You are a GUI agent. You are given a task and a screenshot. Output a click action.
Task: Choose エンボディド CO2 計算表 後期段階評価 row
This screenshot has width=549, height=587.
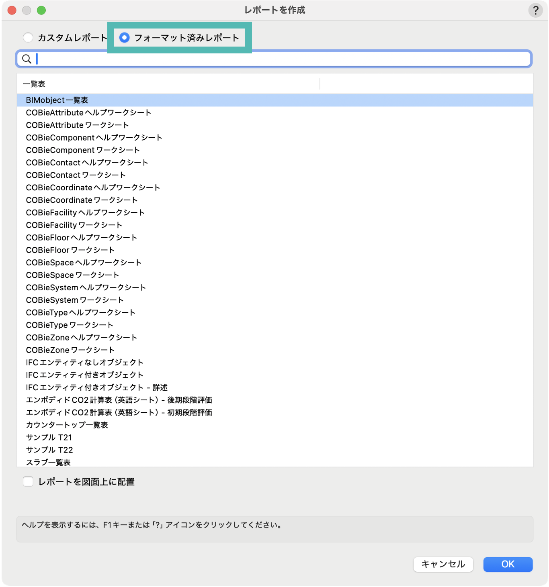119,400
